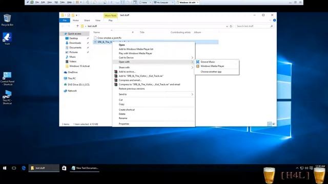Select Documents in navigation pane
The height and width of the screenshot is (184, 328).
75,48
